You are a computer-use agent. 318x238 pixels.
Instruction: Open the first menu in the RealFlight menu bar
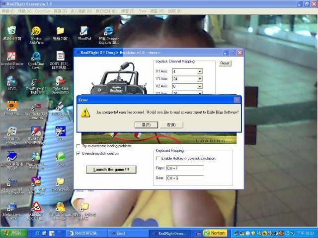pyautogui.click(x=8, y=11)
